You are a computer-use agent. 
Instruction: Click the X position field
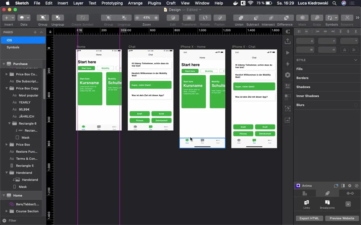[305, 41]
